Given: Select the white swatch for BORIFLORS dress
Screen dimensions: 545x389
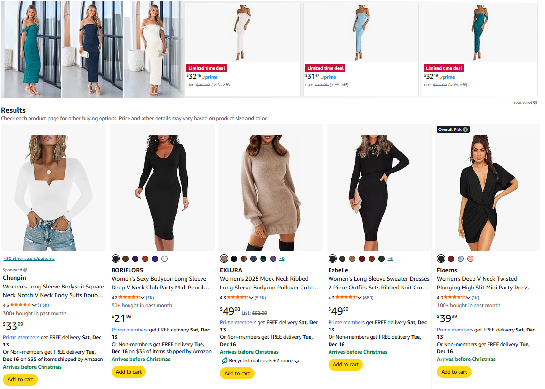Looking at the screenshot, I should tap(165, 259).
